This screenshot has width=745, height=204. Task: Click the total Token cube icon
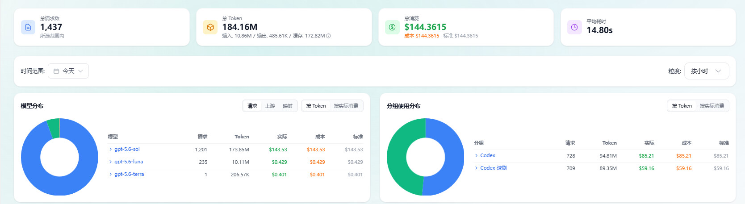coord(210,27)
